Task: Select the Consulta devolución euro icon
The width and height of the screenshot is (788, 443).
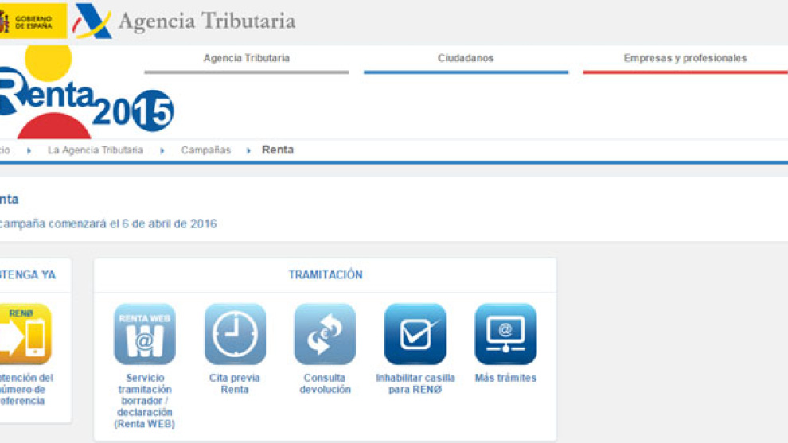Action: (325, 335)
